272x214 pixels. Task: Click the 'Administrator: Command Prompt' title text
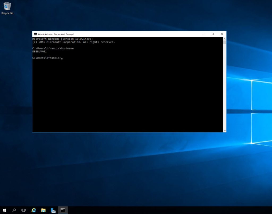(x=56, y=34)
